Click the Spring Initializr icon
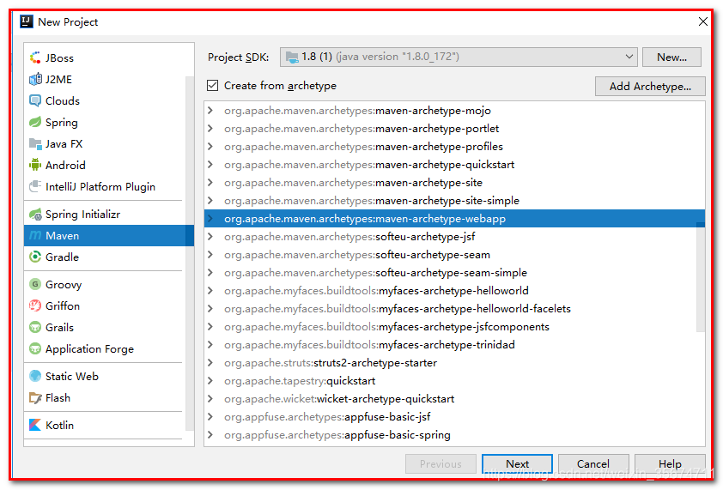723x490 pixels. point(35,215)
